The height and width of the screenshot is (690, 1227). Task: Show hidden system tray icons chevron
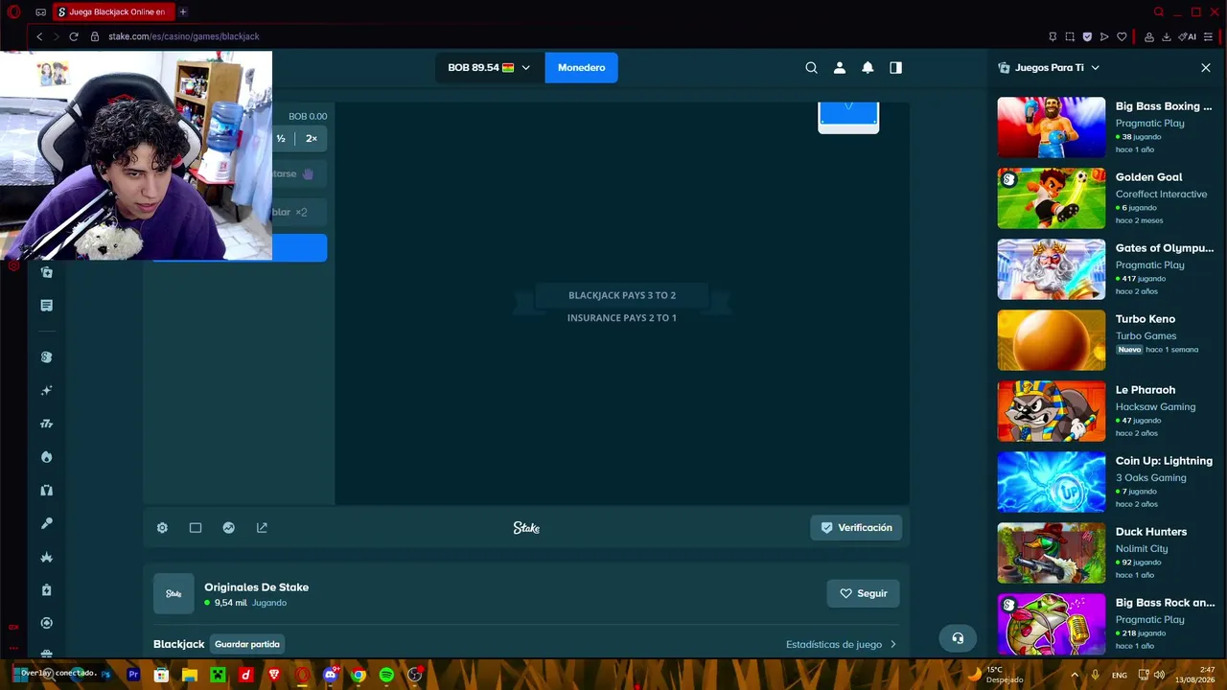(1075, 676)
